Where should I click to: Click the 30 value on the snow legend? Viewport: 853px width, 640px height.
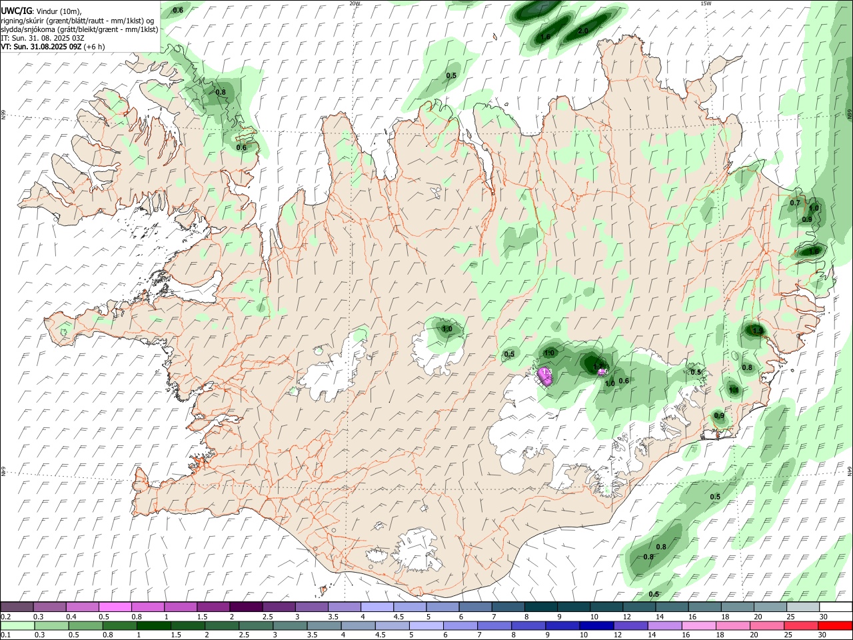pos(824,617)
